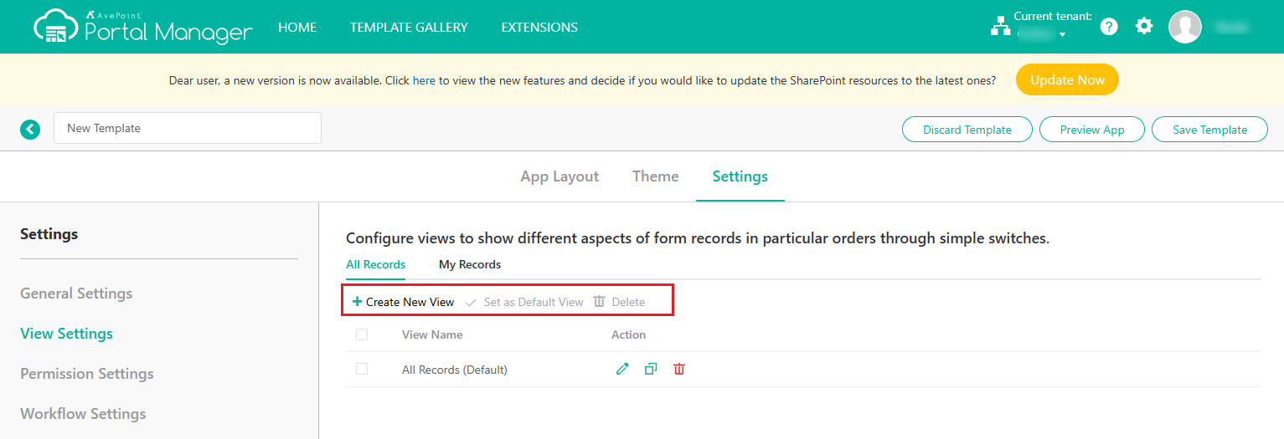Follow the 'here' link in update banner
Viewport: 1284px width, 439px height.
pyautogui.click(x=424, y=81)
